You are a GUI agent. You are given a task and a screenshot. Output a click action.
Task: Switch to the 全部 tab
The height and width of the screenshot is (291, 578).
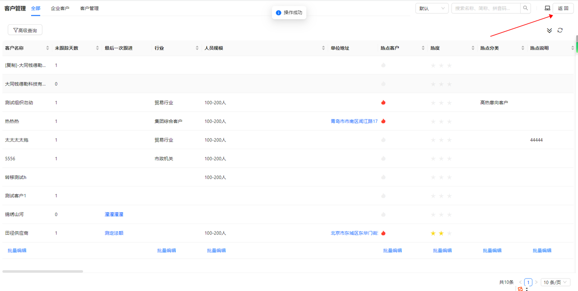tap(36, 8)
